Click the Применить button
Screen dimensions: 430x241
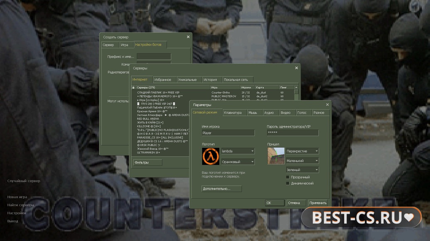point(318,203)
